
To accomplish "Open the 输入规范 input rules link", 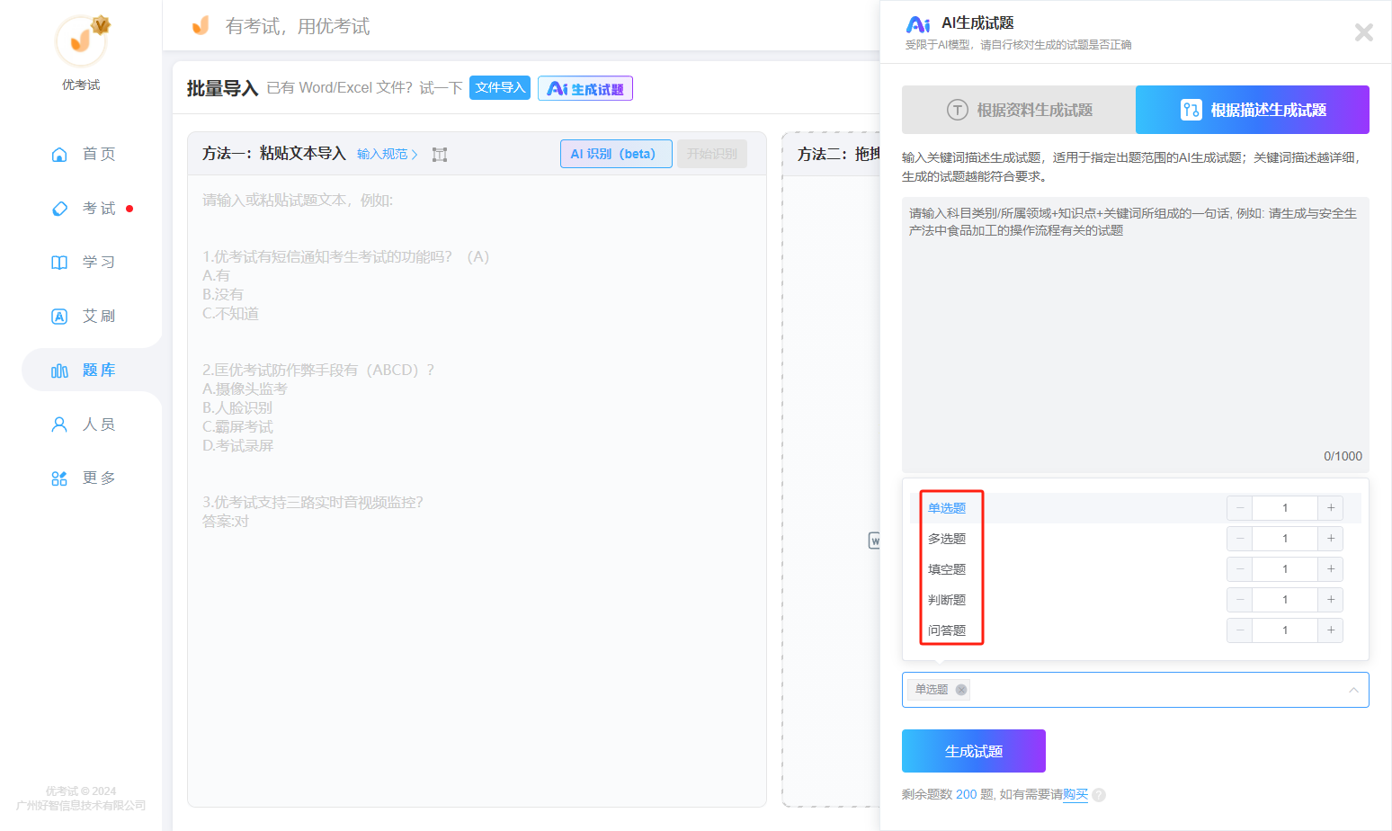I will click(x=387, y=154).
